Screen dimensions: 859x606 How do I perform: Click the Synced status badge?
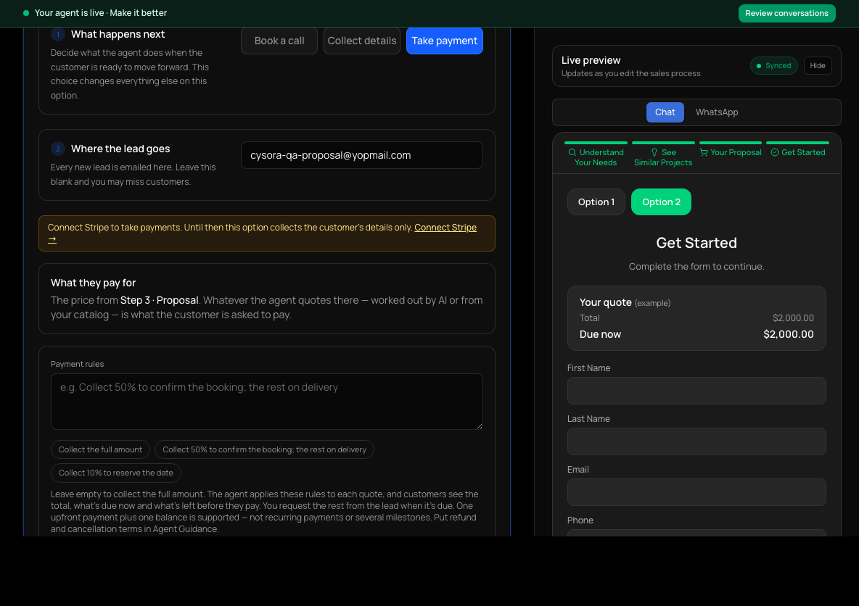tap(773, 66)
